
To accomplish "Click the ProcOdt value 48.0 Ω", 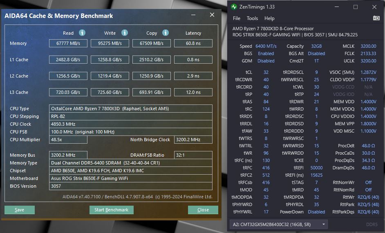I will 368,146.
